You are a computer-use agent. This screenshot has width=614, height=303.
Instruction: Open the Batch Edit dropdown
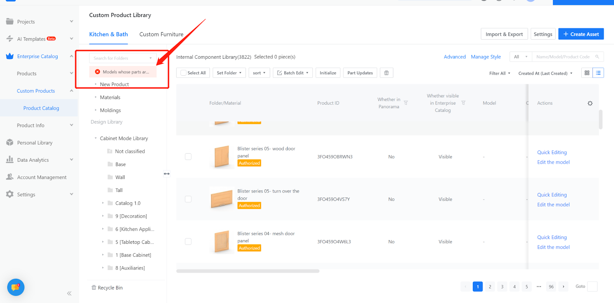(293, 73)
